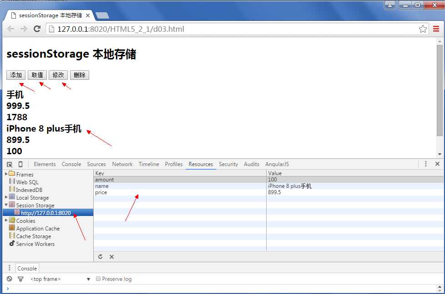This screenshot has height=294, width=445.
Task: Expand the Local Storage tree node
Action: 6,197
